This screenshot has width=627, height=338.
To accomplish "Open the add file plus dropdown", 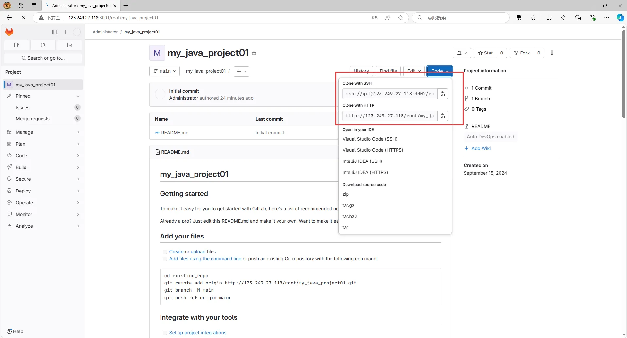I will click(242, 71).
